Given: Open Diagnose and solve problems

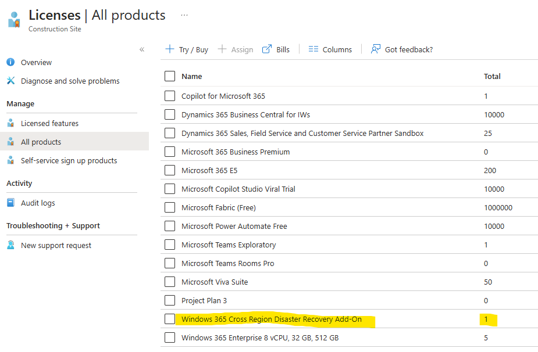Looking at the screenshot, I should [70, 81].
